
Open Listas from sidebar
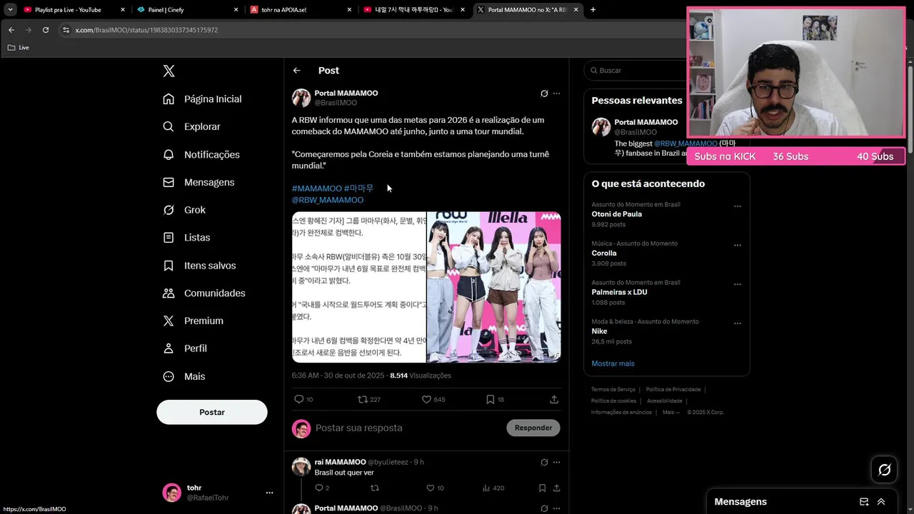click(x=186, y=237)
